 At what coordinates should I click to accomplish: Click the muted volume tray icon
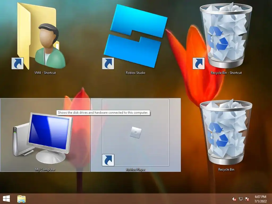234,199
